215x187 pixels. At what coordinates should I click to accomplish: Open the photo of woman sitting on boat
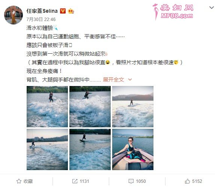[x=133, y=149]
